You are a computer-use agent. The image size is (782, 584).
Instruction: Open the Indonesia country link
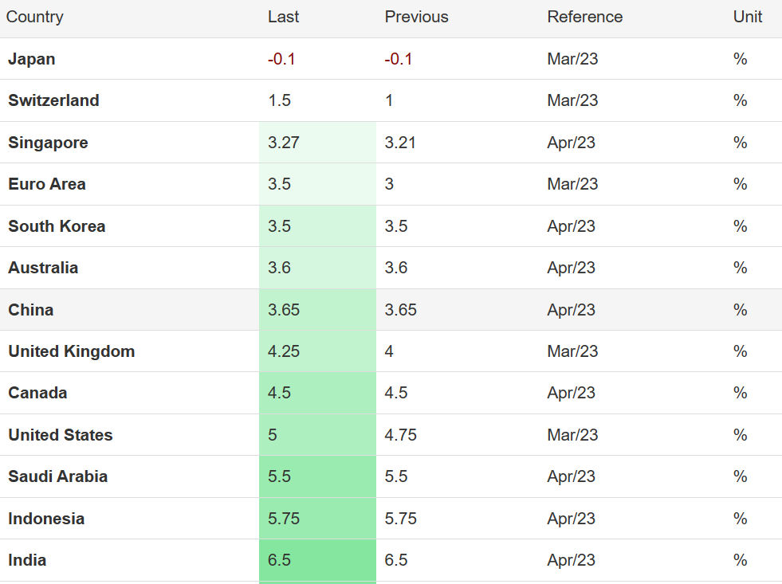point(46,519)
